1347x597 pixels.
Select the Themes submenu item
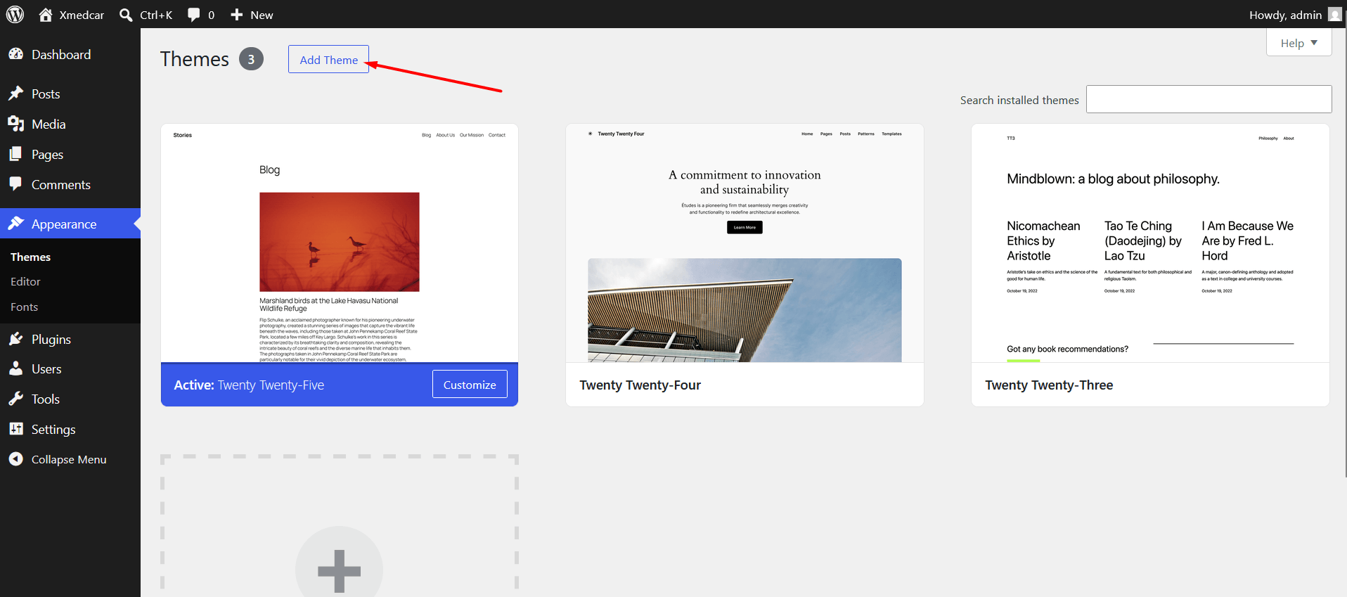coord(30,257)
